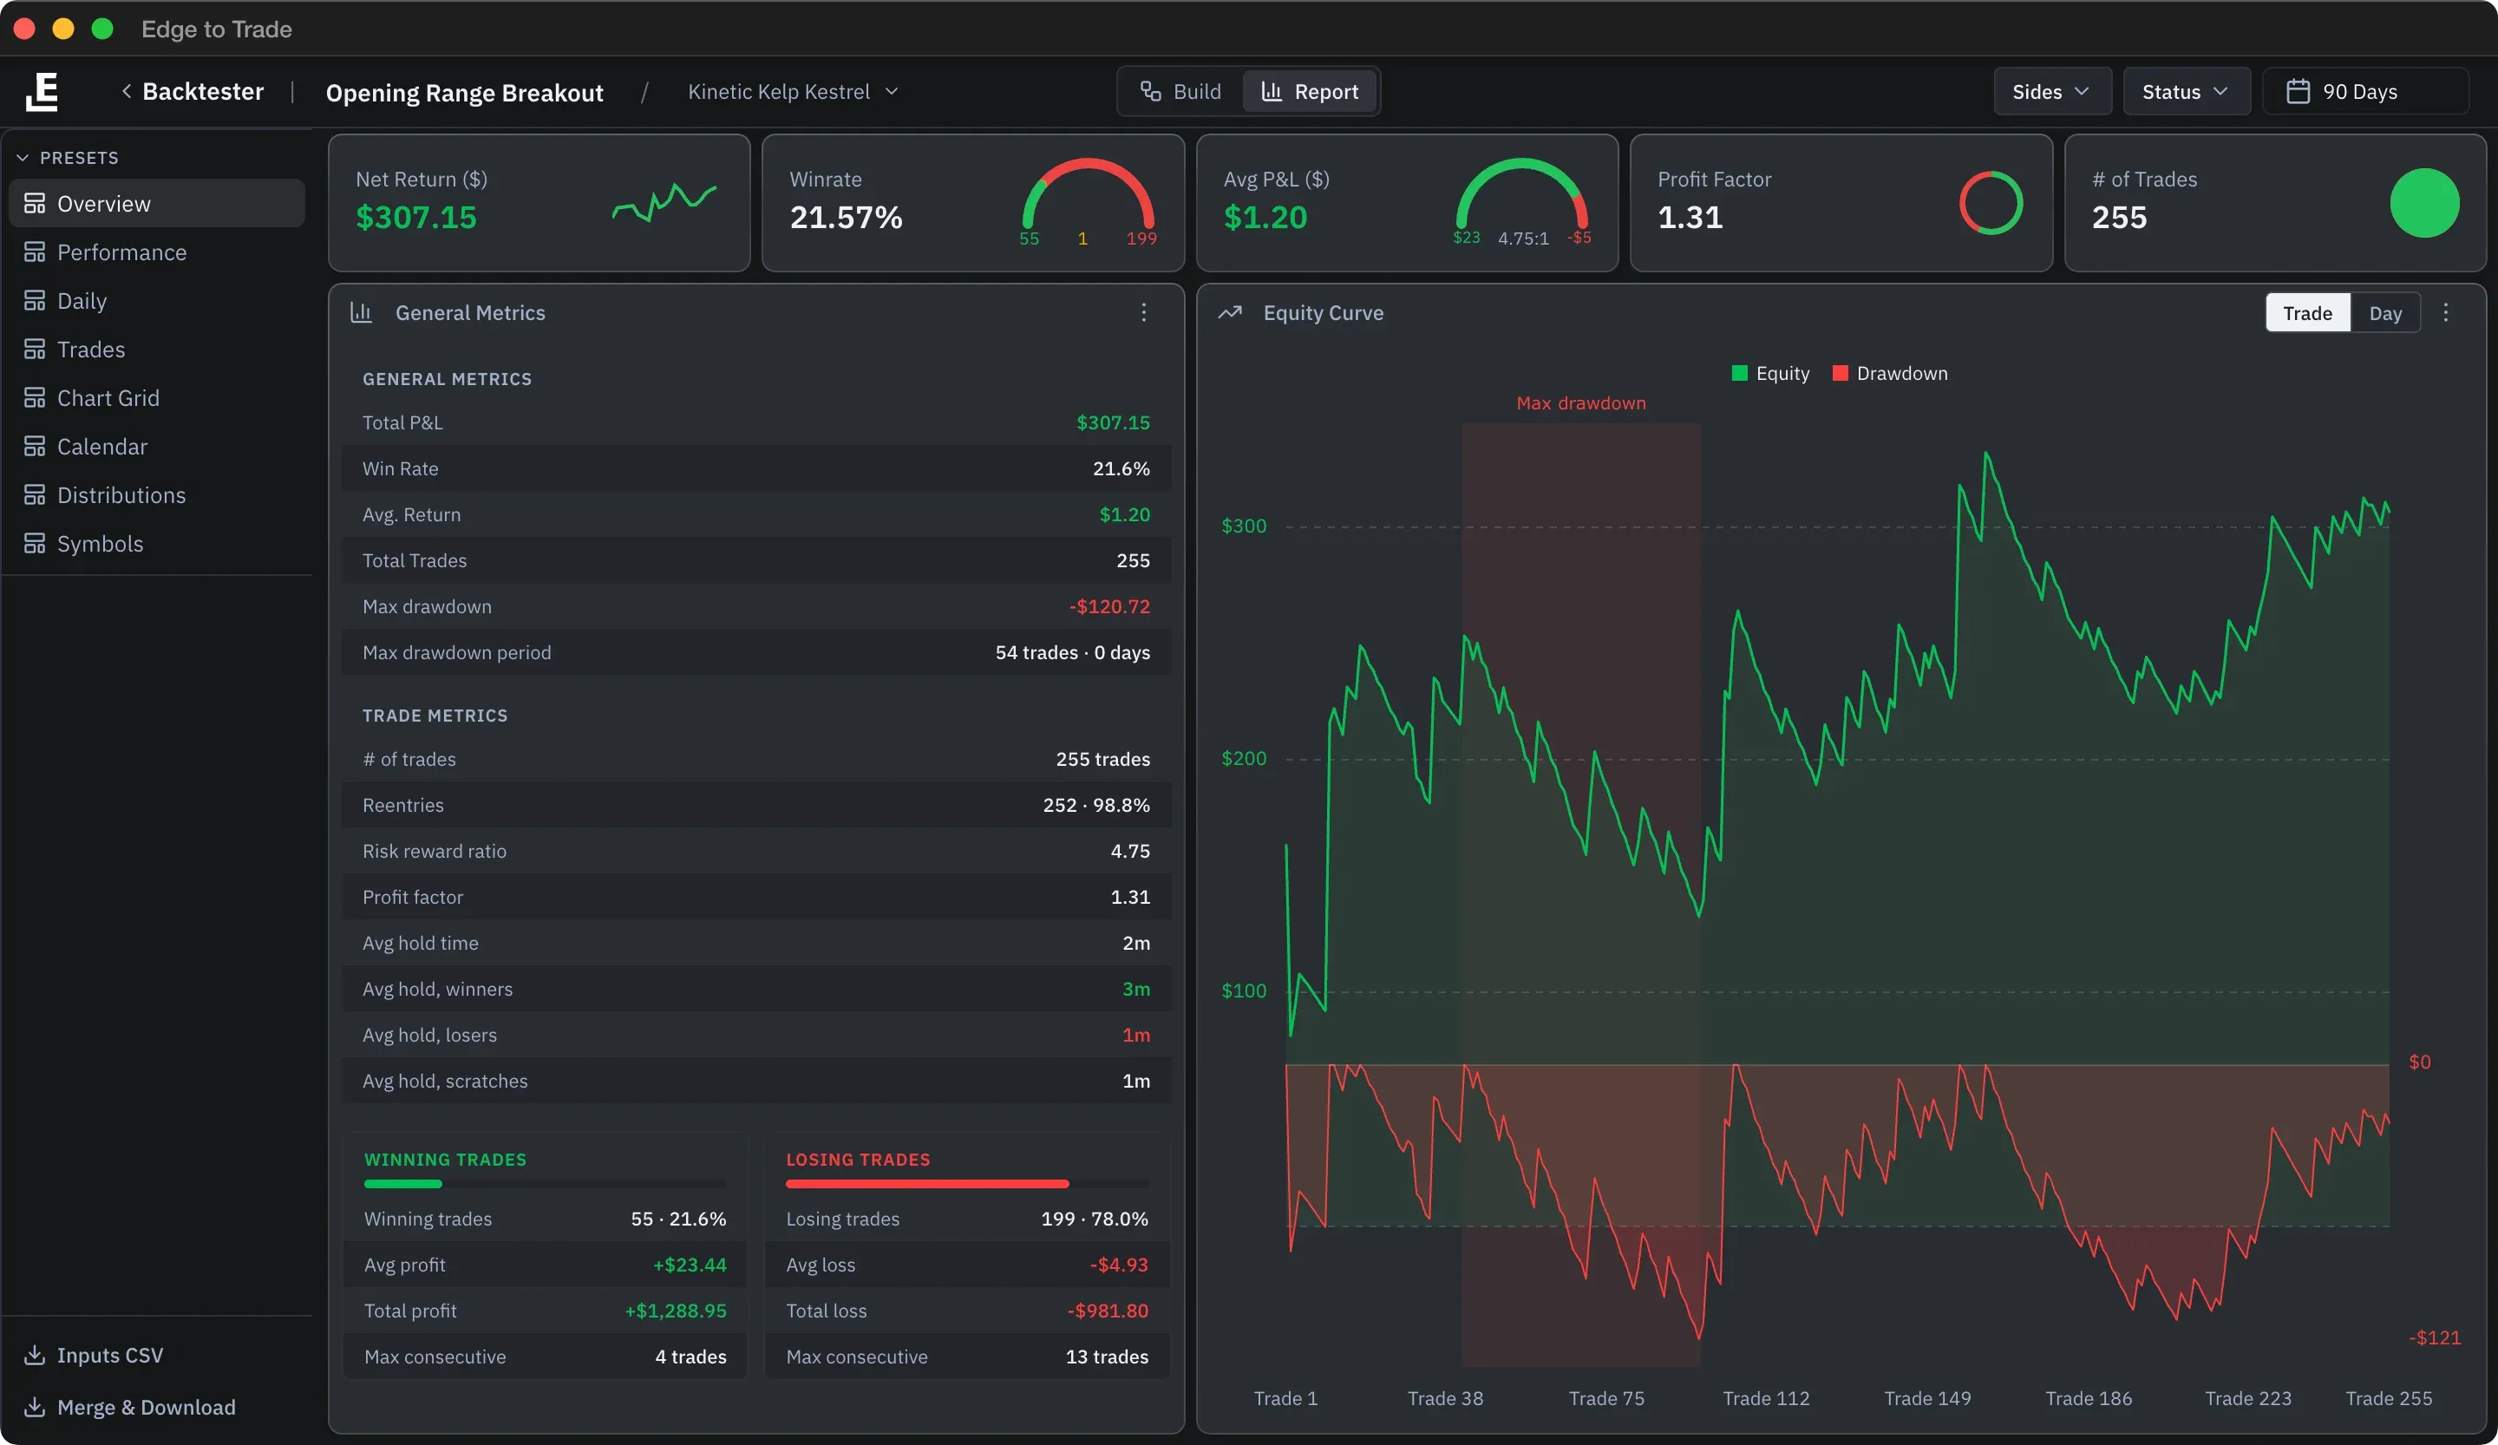This screenshot has height=1445, width=2498.
Task: Click the Net Return sparkline chart
Action: [x=664, y=202]
